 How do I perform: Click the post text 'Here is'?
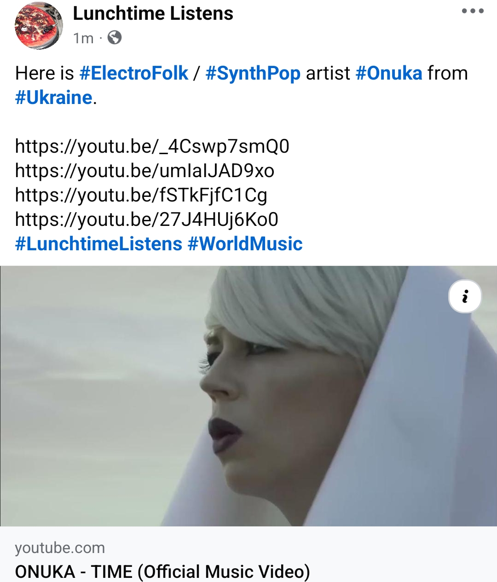(x=44, y=73)
